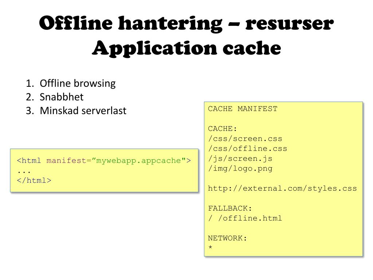Click the '/img/logo.png' entry

tap(240, 168)
